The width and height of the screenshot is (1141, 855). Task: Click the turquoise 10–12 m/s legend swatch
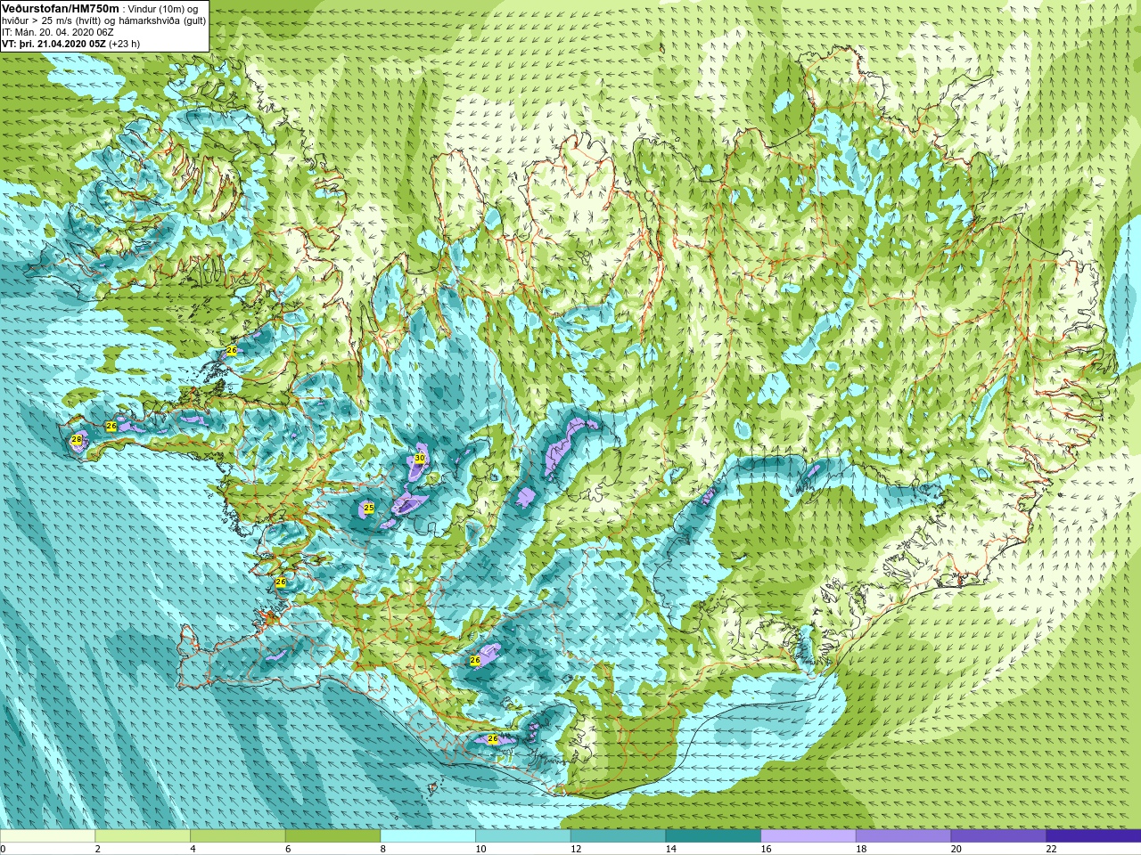(522, 836)
